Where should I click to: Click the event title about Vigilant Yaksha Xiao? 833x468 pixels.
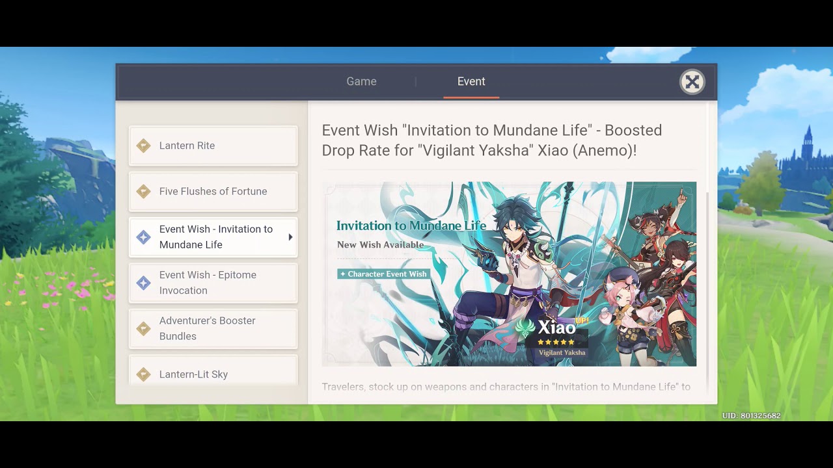492,140
